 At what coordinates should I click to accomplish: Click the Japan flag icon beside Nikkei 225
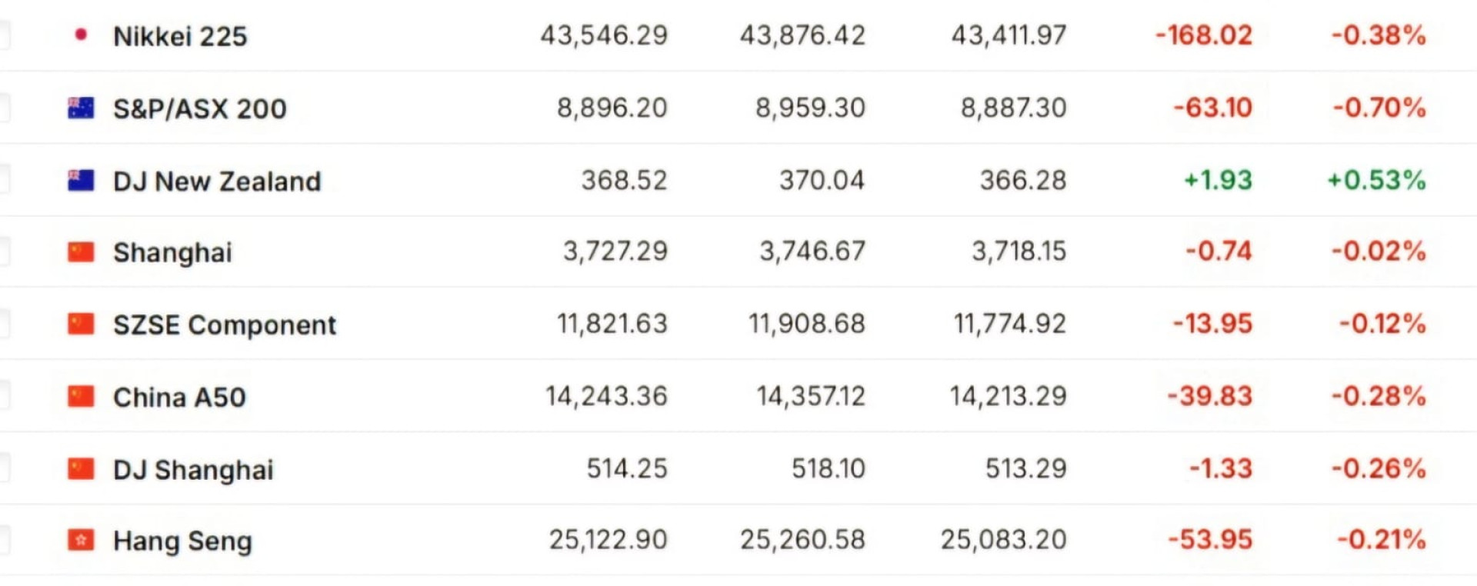tap(81, 35)
